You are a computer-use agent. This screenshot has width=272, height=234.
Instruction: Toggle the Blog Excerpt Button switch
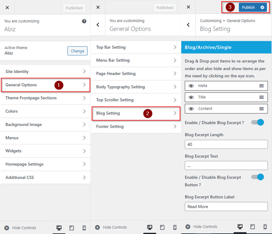point(257,177)
